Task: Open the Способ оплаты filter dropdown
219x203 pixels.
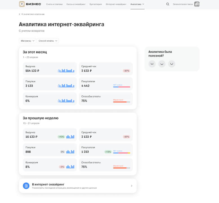Action: (48, 41)
